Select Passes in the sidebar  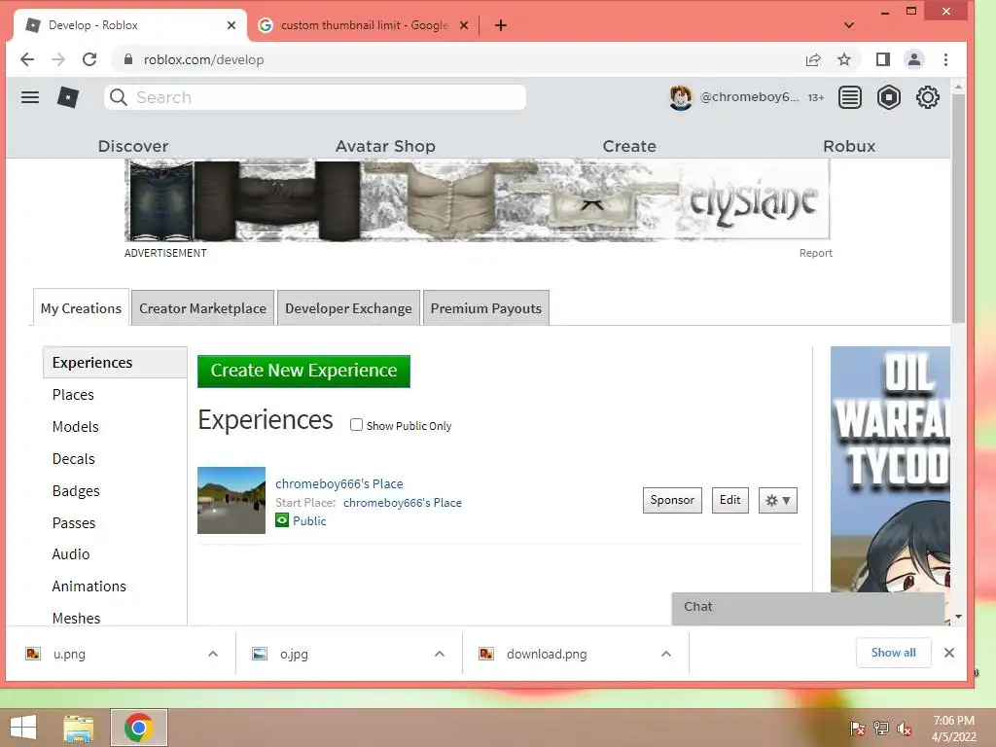(x=74, y=522)
